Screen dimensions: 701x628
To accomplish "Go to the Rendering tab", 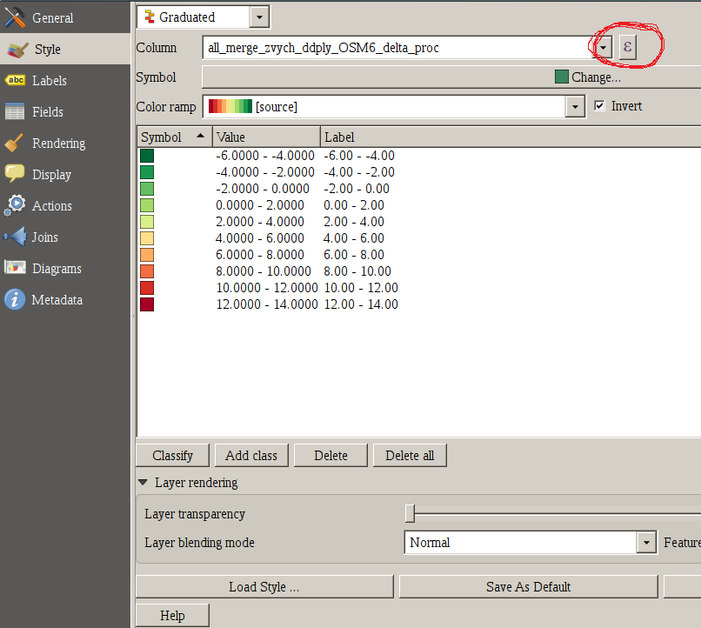I will [x=65, y=143].
